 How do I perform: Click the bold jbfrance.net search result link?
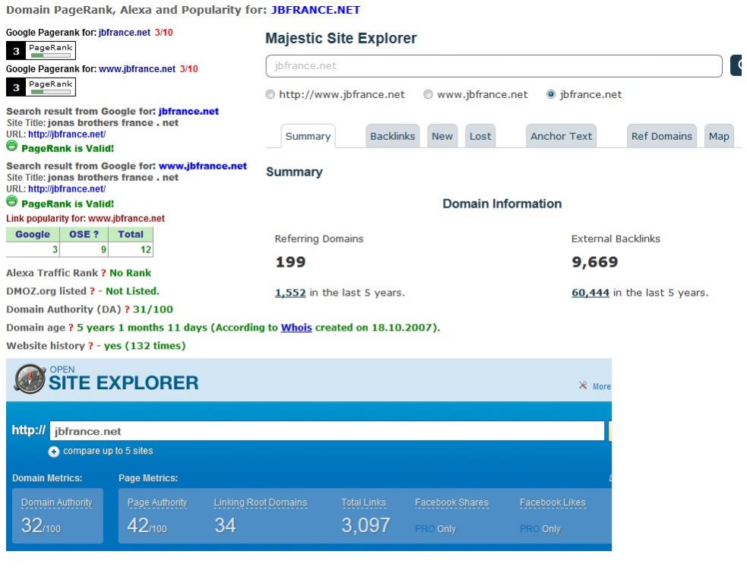coord(188,112)
